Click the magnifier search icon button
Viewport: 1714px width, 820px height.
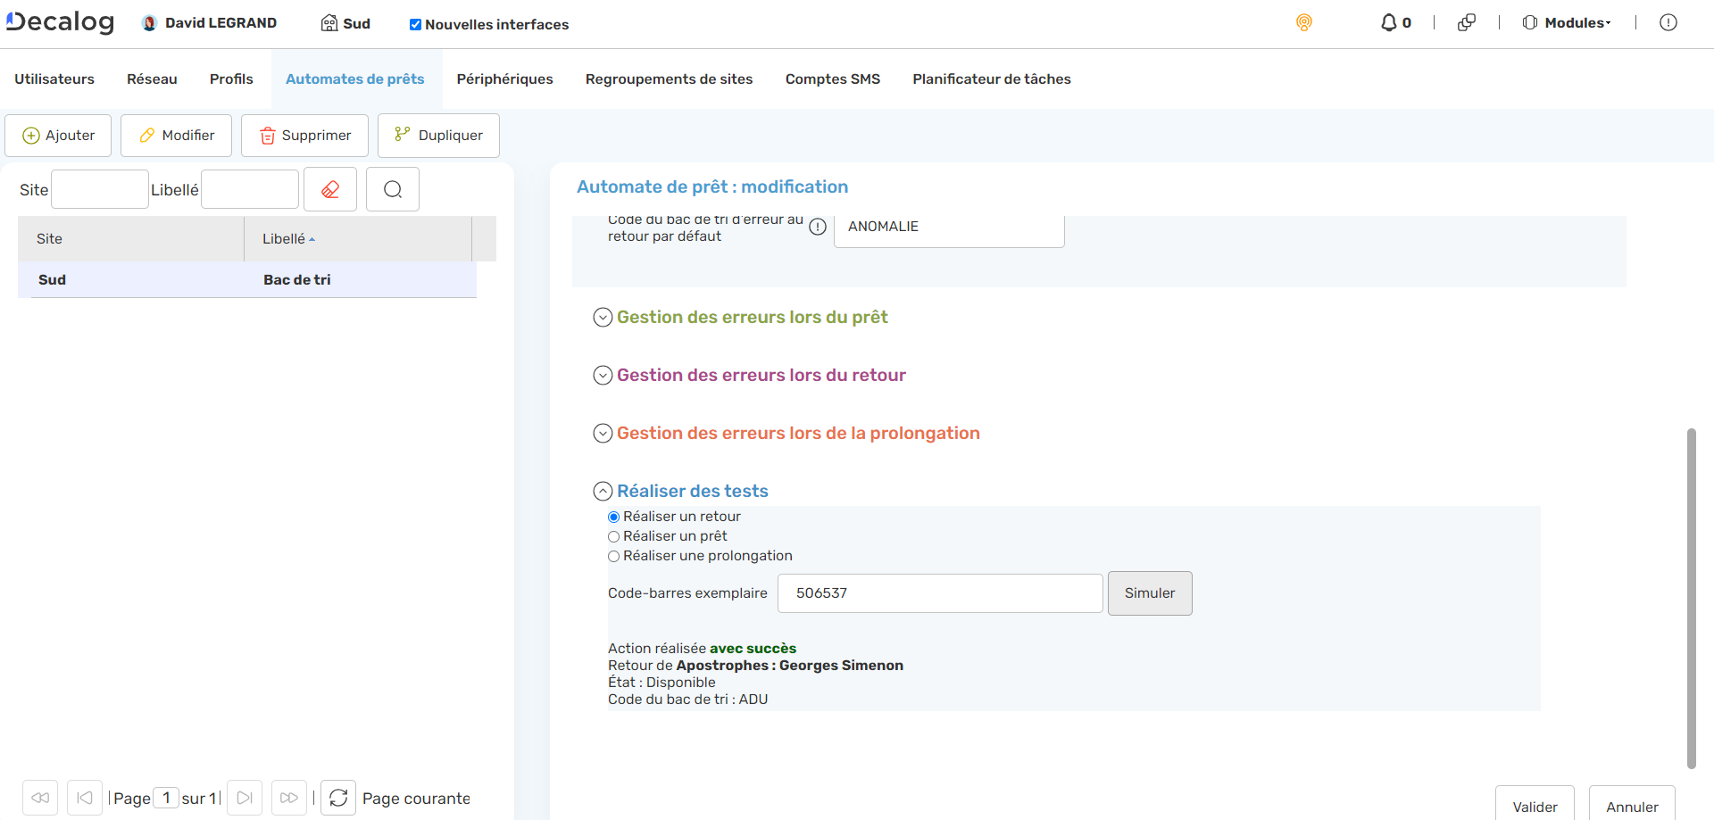click(393, 189)
